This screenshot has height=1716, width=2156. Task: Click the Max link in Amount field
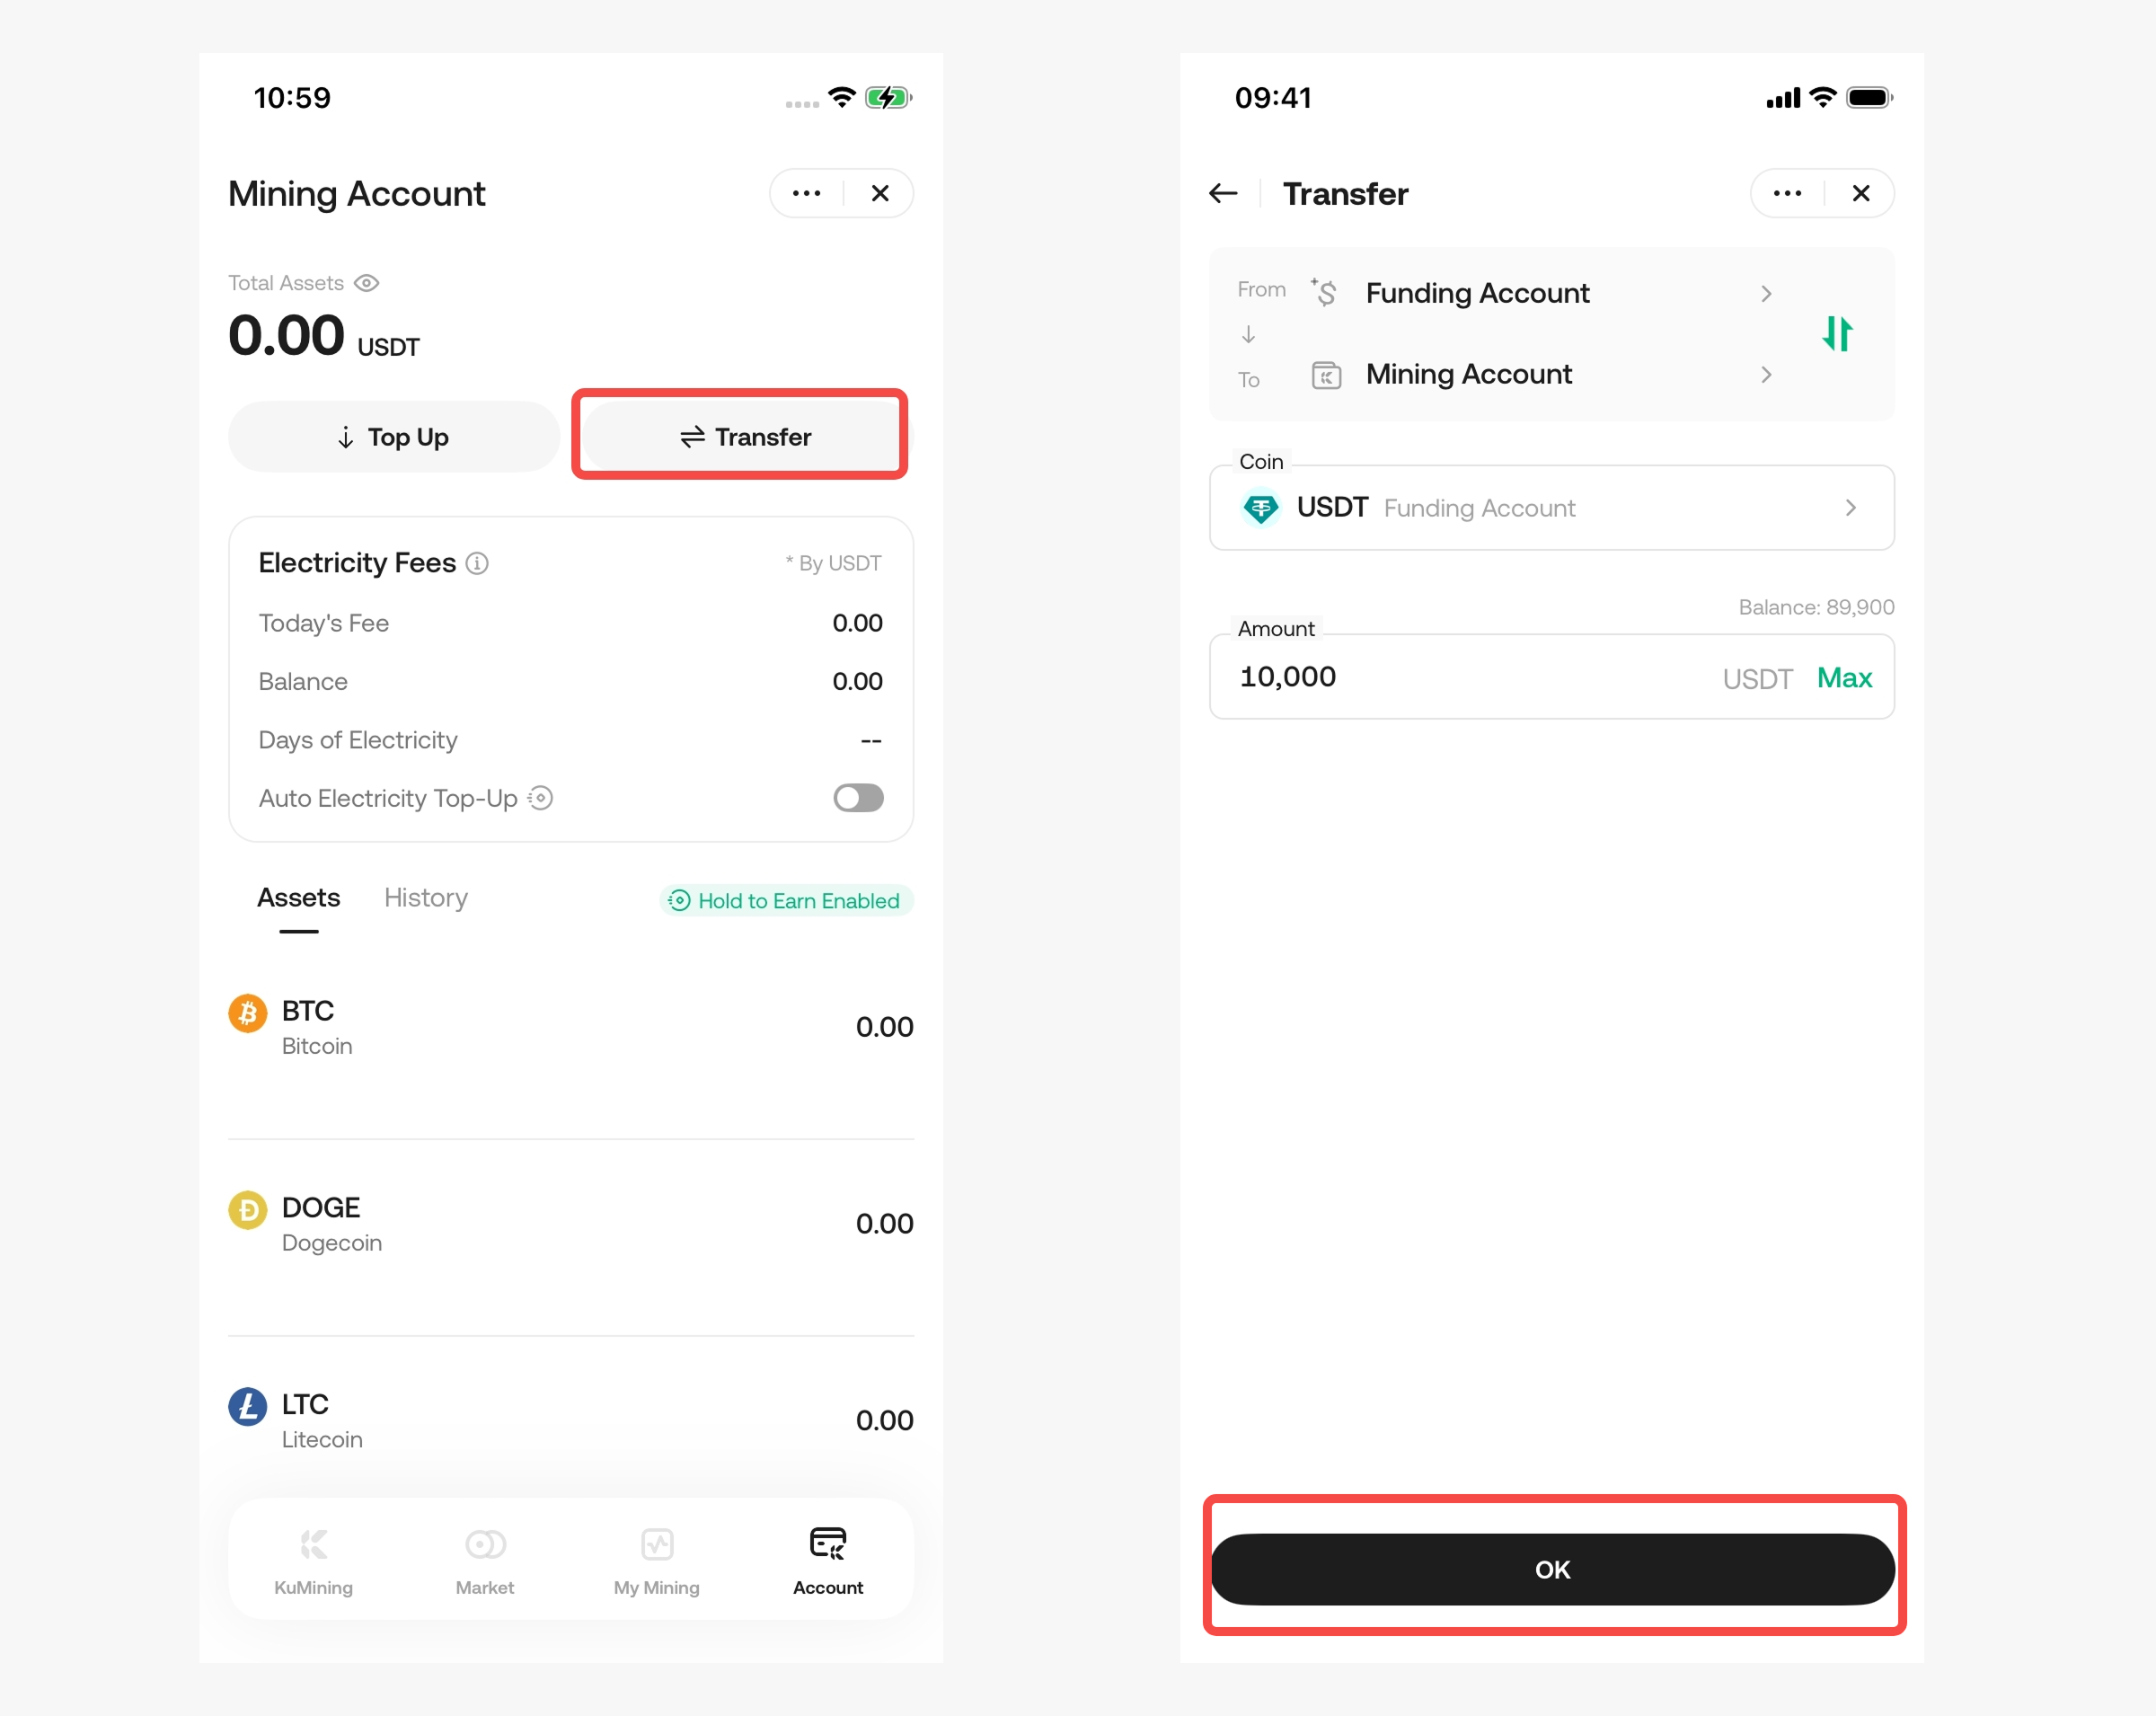(x=1844, y=678)
